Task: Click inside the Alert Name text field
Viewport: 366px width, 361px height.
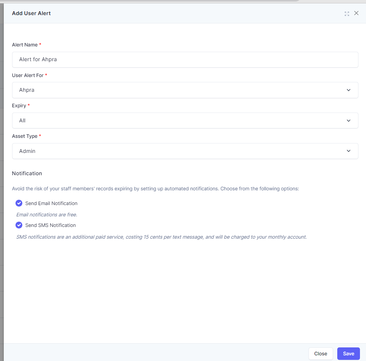Action: [x=185, y=59]
